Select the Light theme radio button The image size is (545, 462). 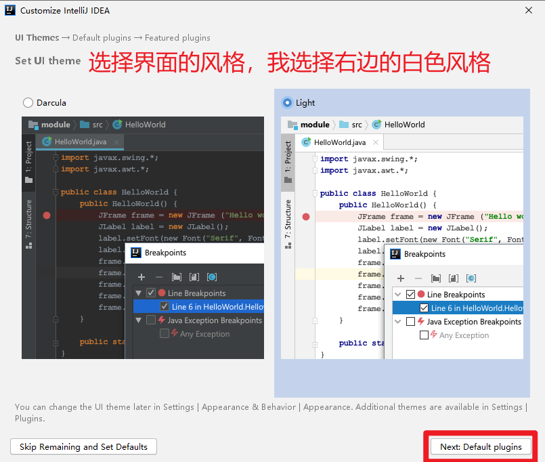pyautogui.click(x=287, y=102)
